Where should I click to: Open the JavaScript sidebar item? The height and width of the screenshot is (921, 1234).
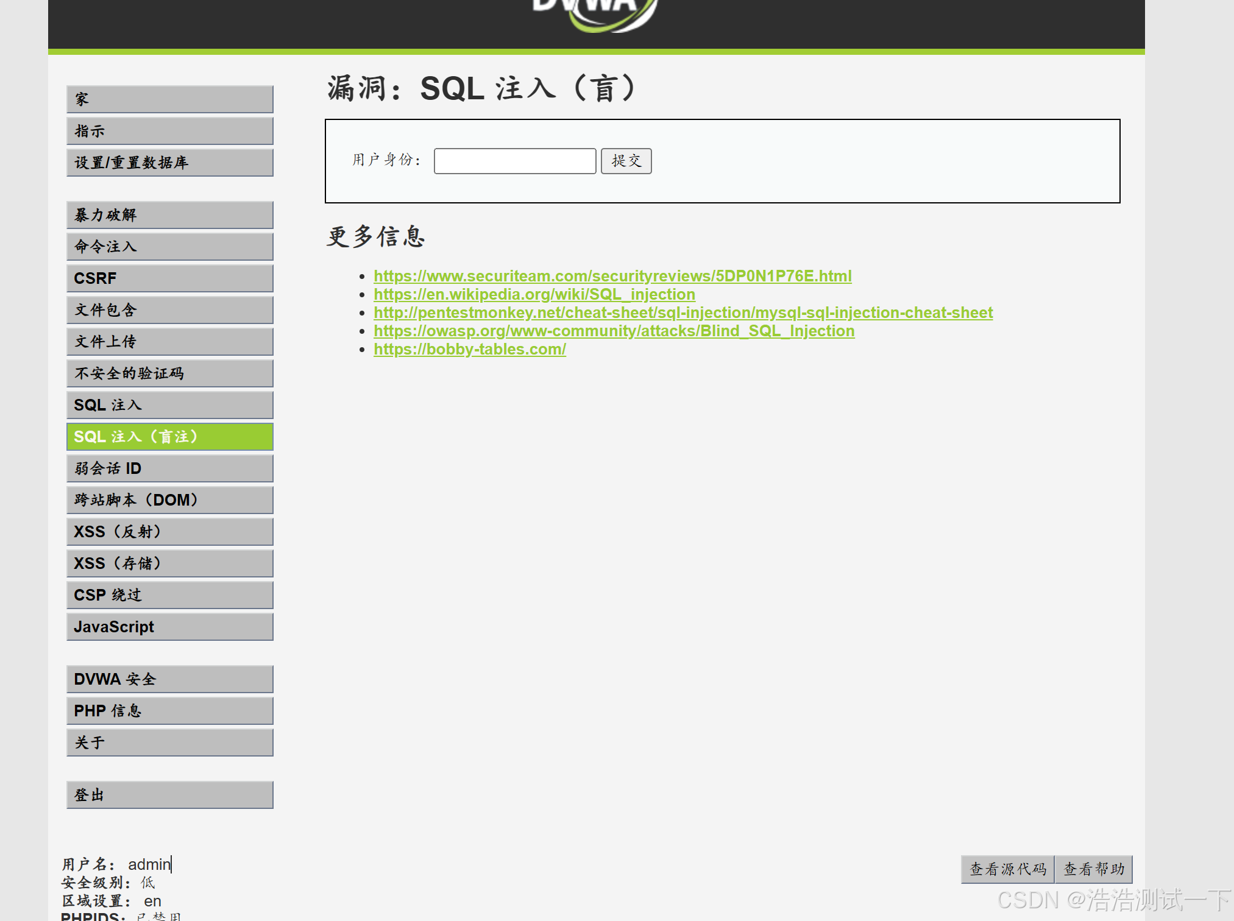pos(169,627)
